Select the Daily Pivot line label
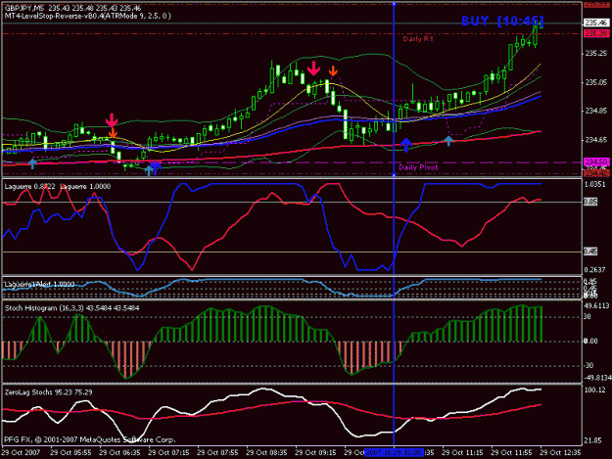Viewport: 612px width, 459px height. click(x=418, y=167)
